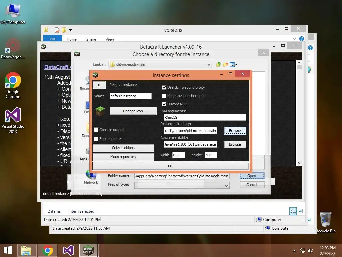This screenshot has width=342, height=257.
Task: Click the changelog scrollbar up arrow
Action: 299,63
